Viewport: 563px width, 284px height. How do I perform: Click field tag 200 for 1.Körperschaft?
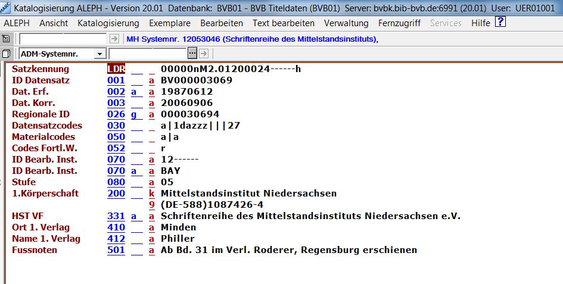coord(116,194)
